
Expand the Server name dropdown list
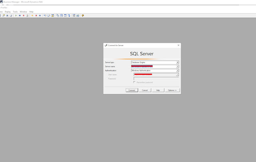tap(178, 66)
